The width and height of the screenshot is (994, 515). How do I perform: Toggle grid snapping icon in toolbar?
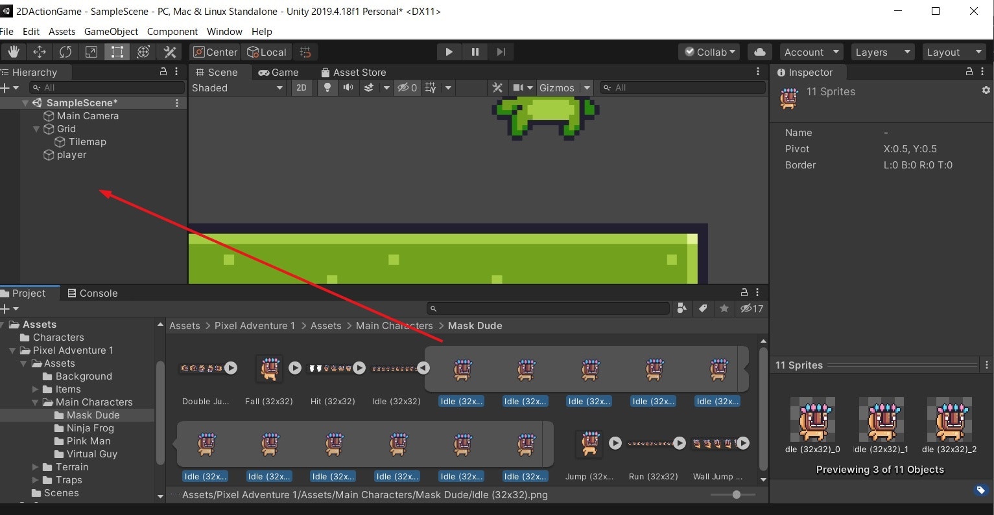pyautogui.click(x=305, y=52)
